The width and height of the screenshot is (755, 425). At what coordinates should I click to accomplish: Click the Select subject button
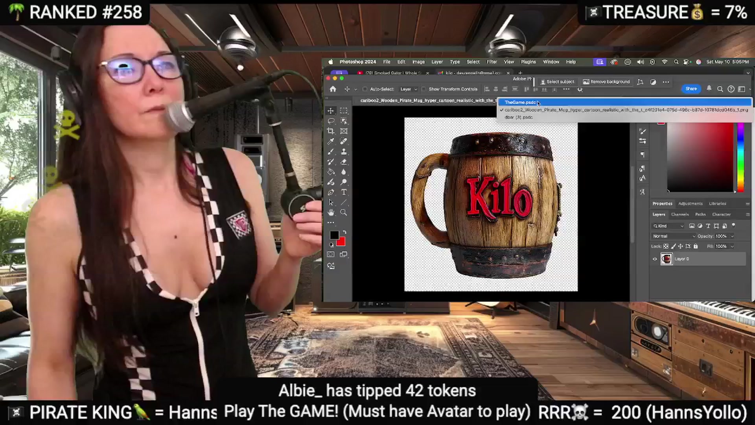click(x=557, y=82)
